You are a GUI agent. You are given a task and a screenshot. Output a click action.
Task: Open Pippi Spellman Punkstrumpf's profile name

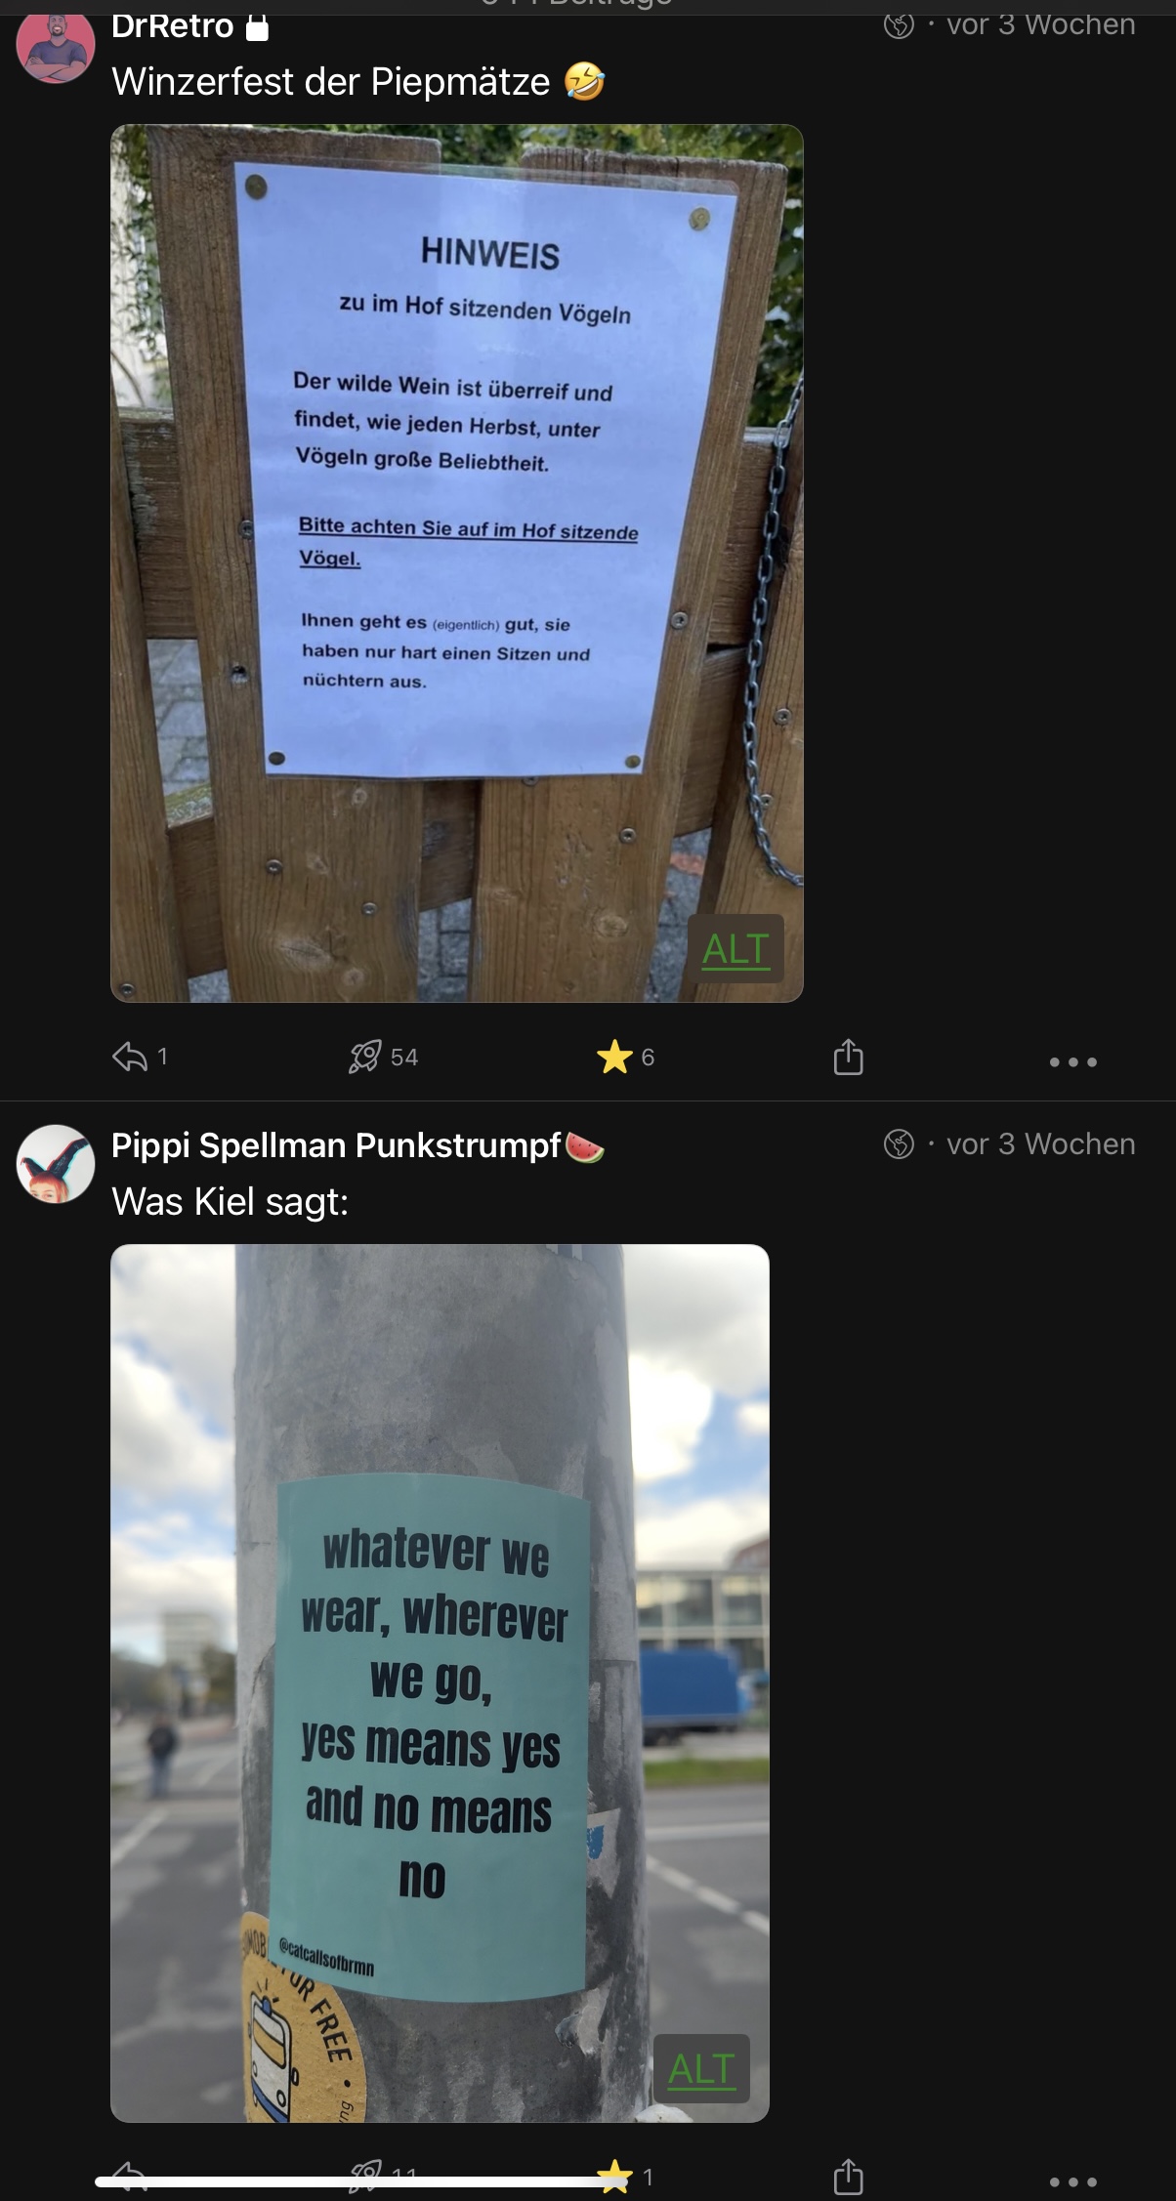tap(337, 1144)
